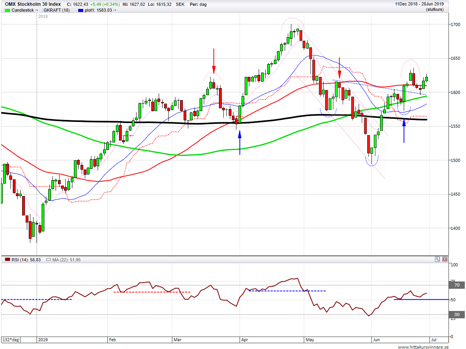Click the Jun label on time axis
466x349 pixels.
[x=376, y=340]
